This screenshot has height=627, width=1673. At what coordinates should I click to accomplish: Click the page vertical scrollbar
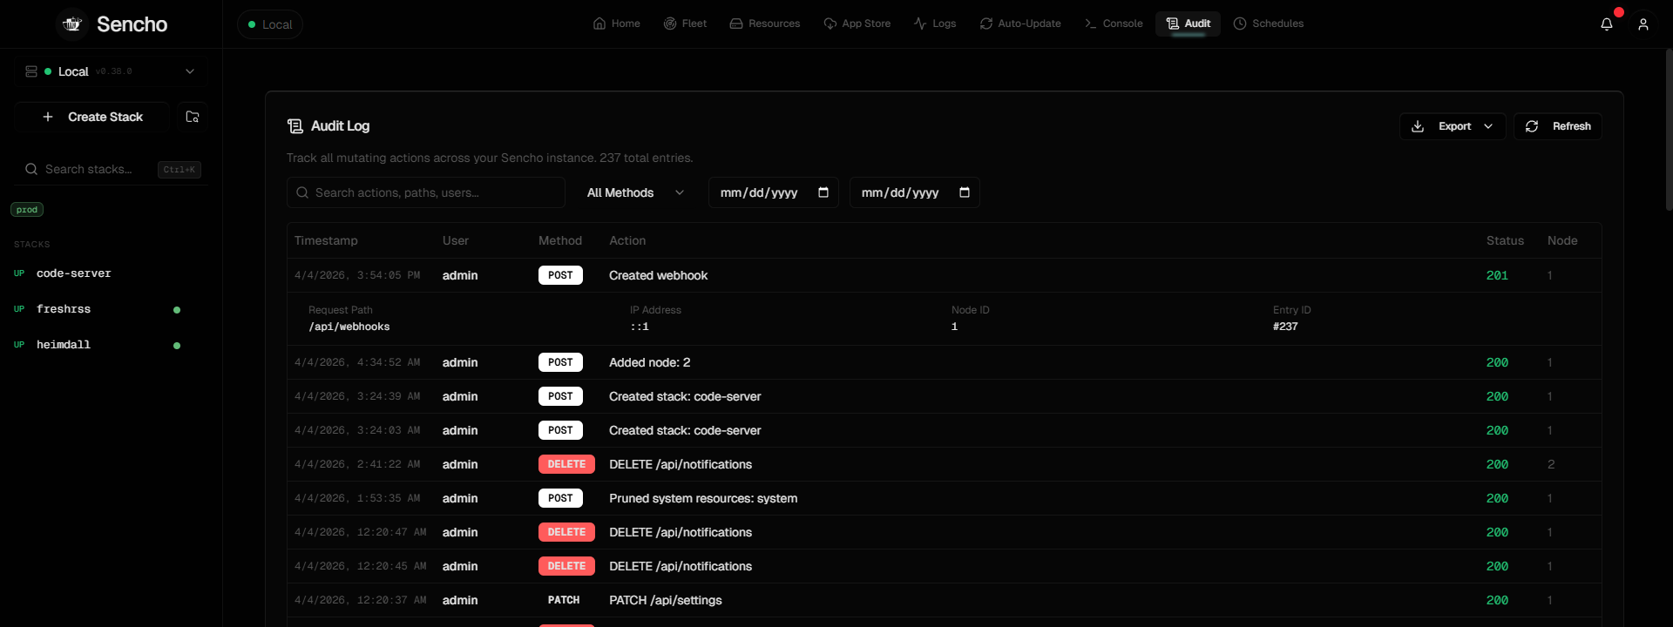coord(1669,131)
